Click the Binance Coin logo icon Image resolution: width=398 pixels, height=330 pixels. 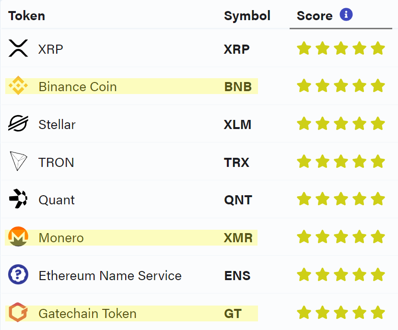click(x=18, y=85)
